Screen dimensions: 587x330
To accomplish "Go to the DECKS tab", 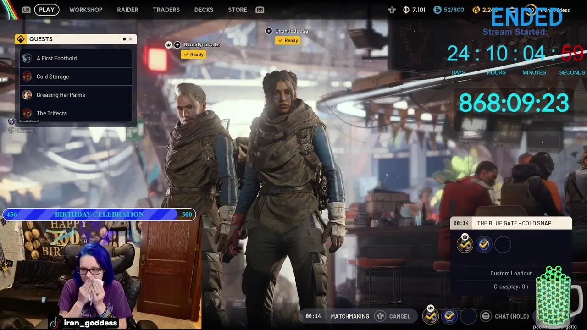I will coord(204,10).
